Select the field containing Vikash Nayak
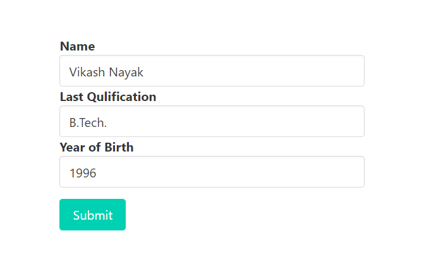Image resolution: width=424 pixels, height=274 pixels. (x=212, y=71)
